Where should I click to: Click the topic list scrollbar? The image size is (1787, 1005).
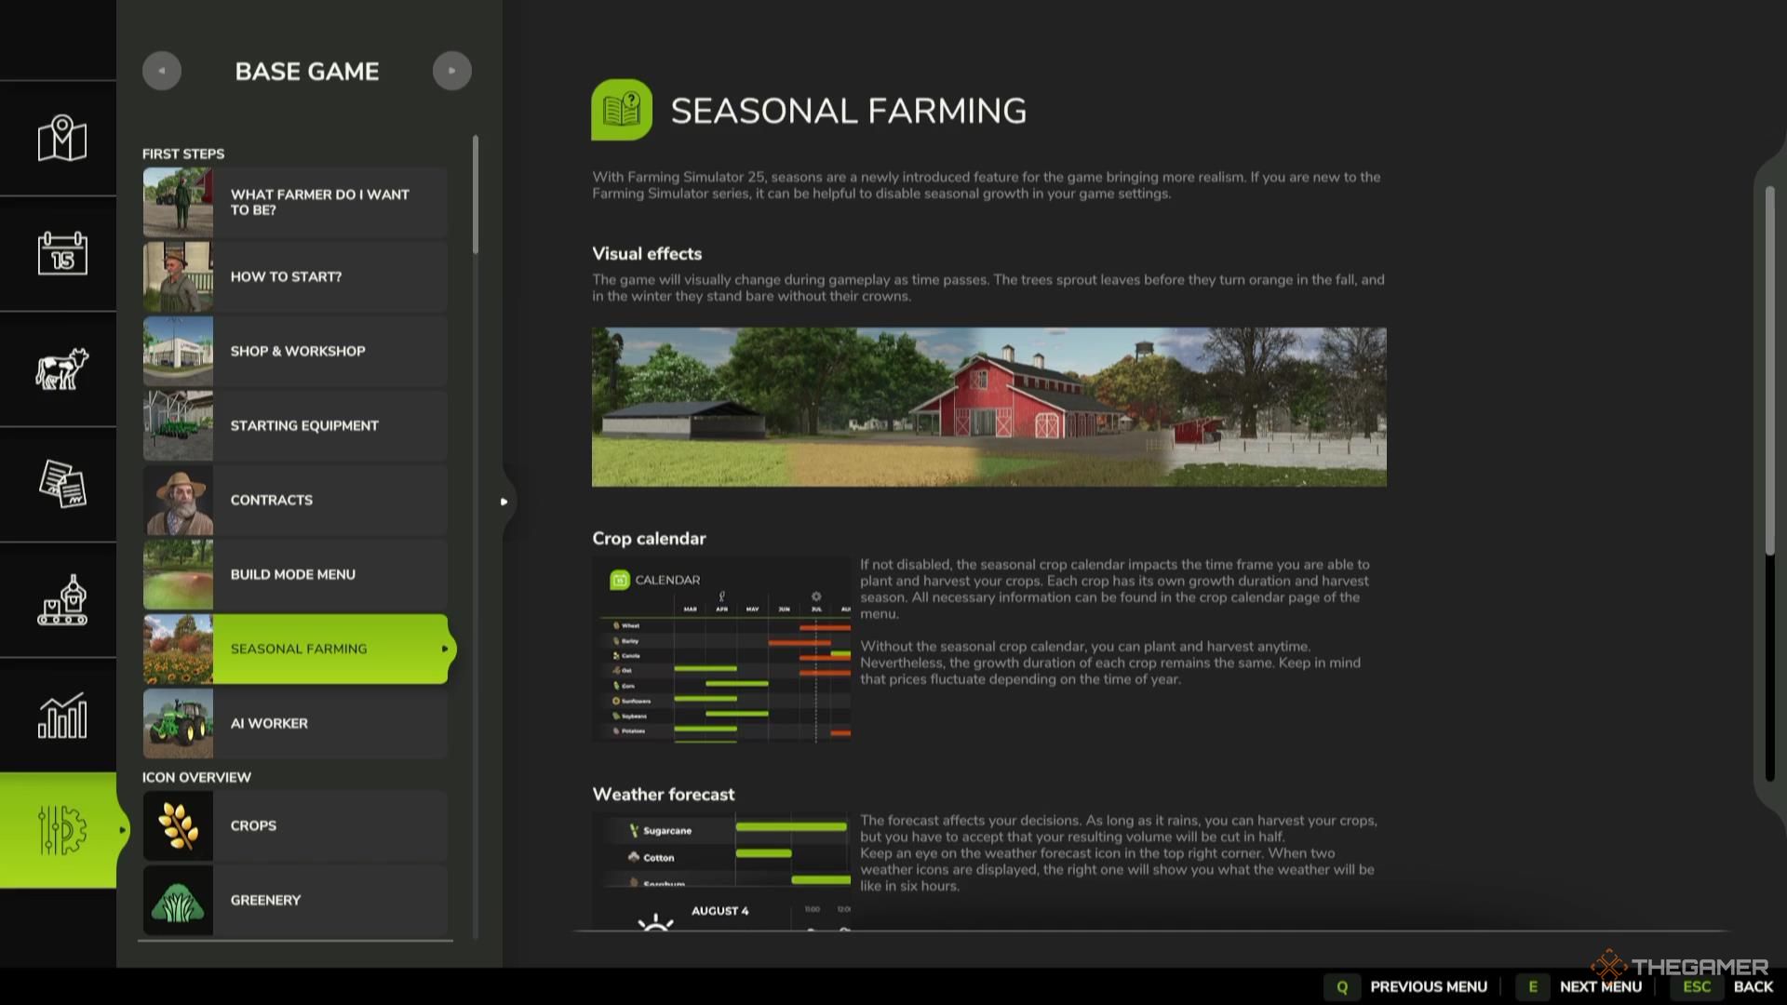coord(476,195)
